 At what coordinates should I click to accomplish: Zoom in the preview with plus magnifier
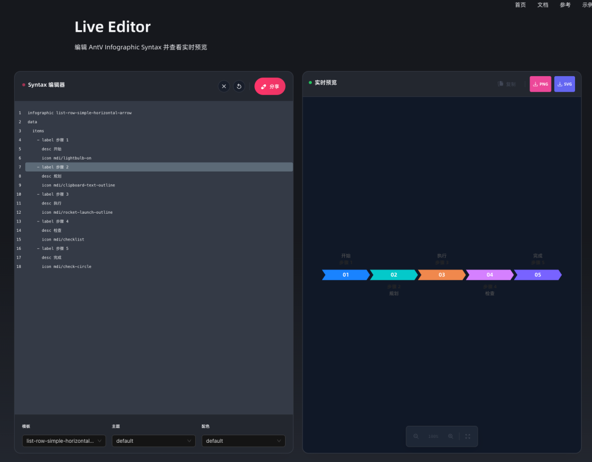[451, 436]
